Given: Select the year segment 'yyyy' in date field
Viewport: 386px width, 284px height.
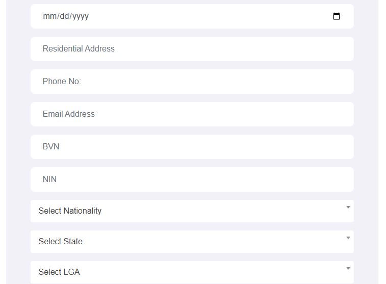Looking at the screenshot, I should [81, 17].
